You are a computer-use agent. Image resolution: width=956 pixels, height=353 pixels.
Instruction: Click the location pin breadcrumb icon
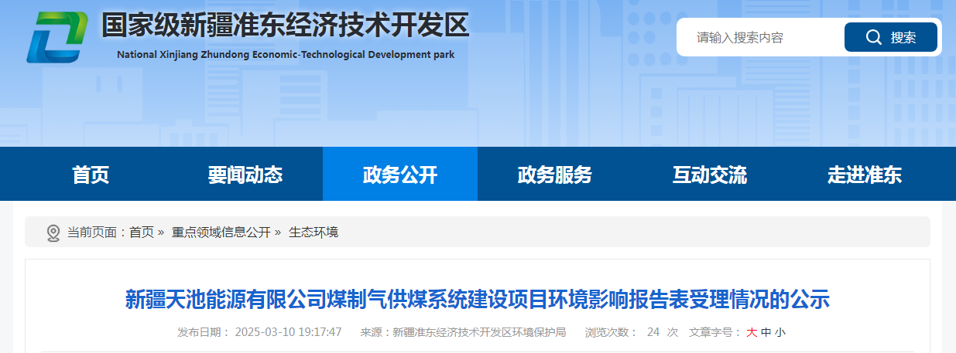(x=53, y=233)
